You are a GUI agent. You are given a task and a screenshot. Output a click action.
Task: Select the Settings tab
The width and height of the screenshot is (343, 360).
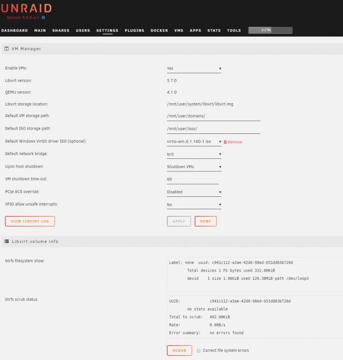[107, 31]
